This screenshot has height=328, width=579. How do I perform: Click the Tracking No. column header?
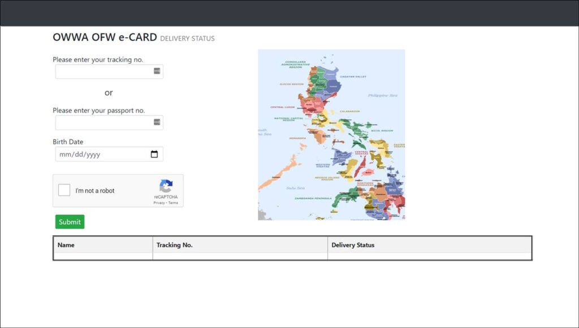(x=174, y=245)
